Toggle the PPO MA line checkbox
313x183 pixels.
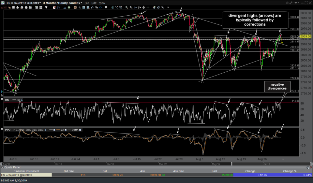point(66,130)
